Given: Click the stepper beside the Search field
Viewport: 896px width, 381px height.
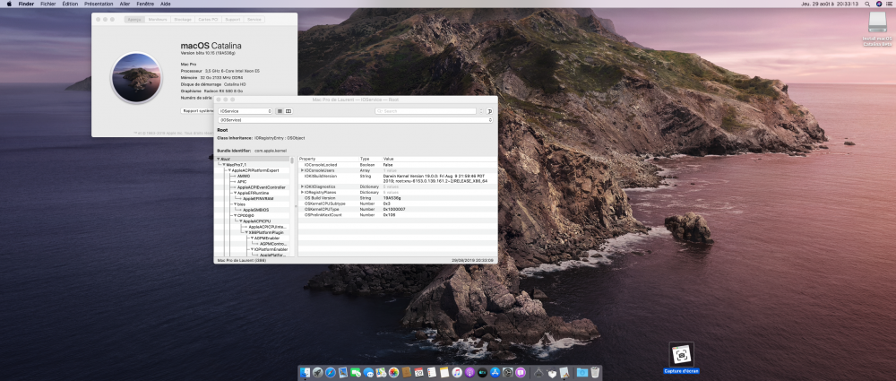Looking at the screenshot, I should tap(481, 111).
